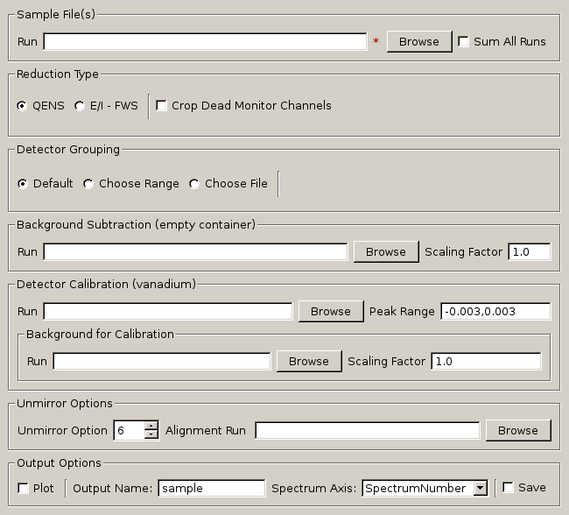Browse for Alignment Run file
Screen dimensions: 569x515
click(517, 431)
